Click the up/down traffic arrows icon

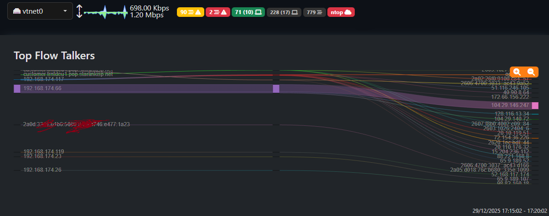[x=79, y=11]
